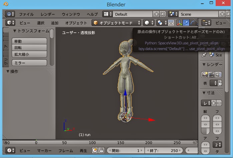
Task: Open the 追加 menu
Action: pos(55,23)
